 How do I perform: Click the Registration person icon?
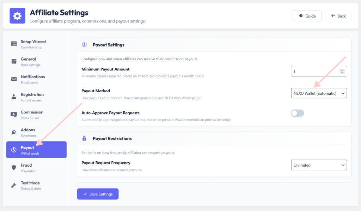(x=14, y=97)
